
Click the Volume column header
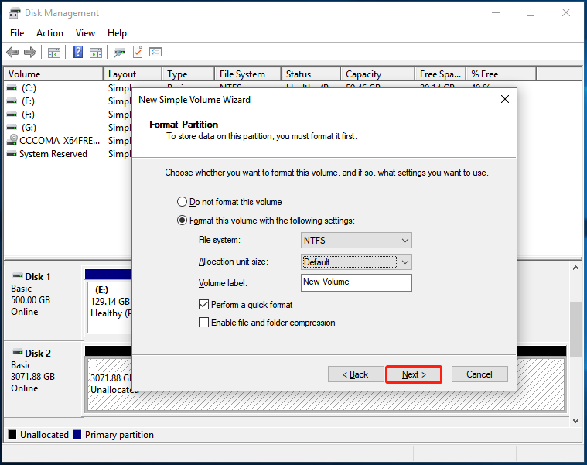(53, 74)
